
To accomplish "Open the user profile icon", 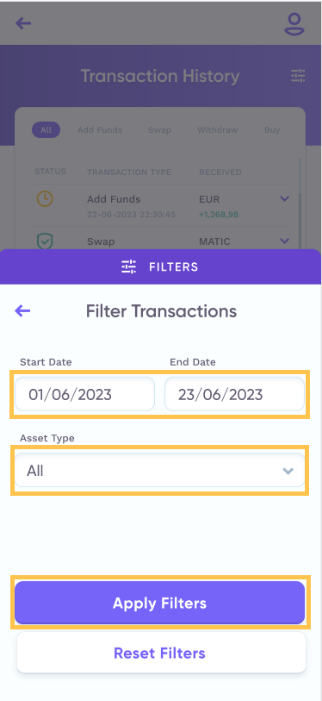I will click(294, 23).
